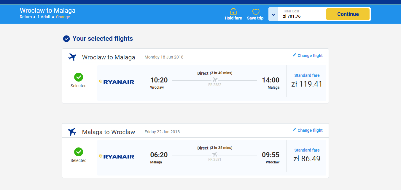
Task: Toggle the Selected checkmark on the 10:20 flight
Action: pyautogui.click(x=79, y=77)
